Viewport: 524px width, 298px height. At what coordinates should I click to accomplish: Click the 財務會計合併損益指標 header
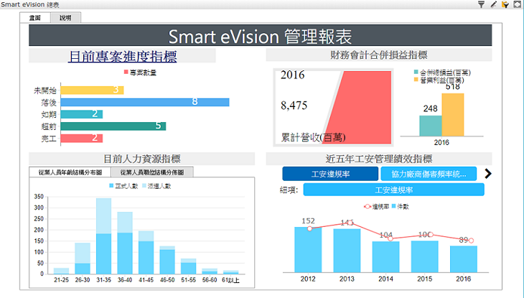tap(378, 55)
